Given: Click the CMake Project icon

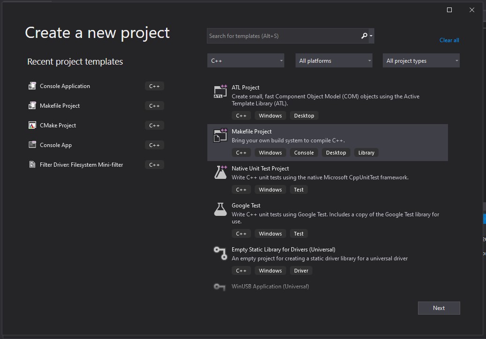Looking at the screenshot, I should 32,125.
